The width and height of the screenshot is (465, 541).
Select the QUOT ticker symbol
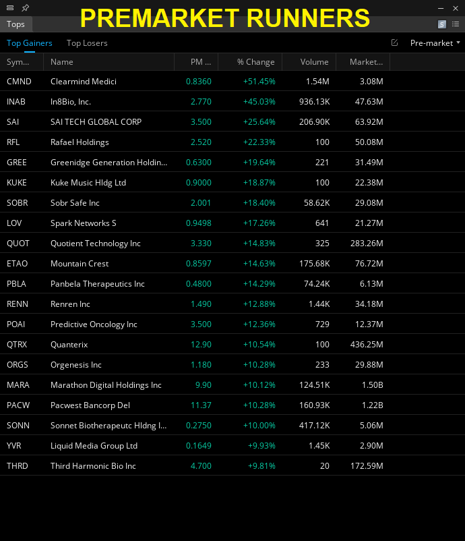(18, 244)
